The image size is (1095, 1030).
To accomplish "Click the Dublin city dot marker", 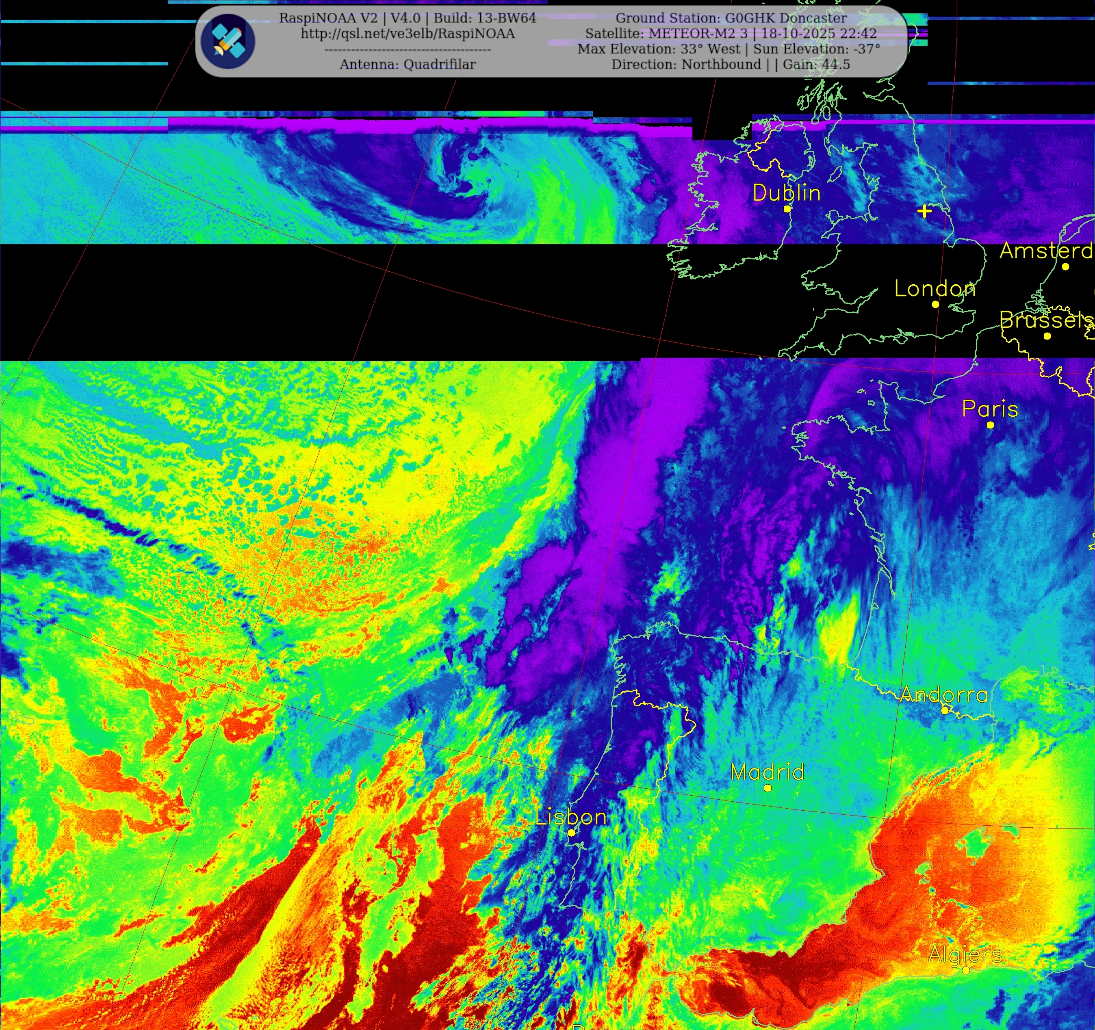I will click(x=787, y=209).
